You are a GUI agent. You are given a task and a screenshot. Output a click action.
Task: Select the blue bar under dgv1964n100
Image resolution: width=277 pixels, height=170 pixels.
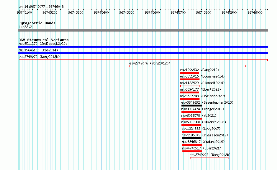(x=143, y=53)
